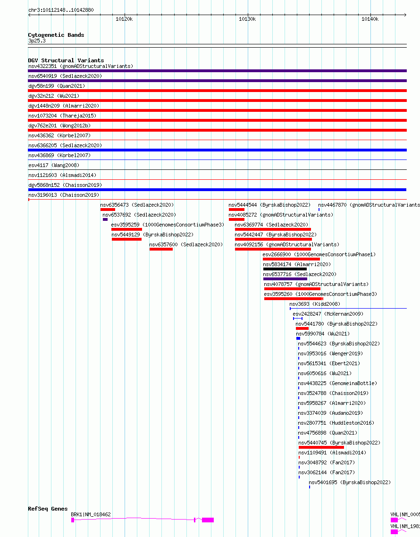
Task: Click nsv6357600 (Sedlazeck2020) label
Action: point(186,245)
